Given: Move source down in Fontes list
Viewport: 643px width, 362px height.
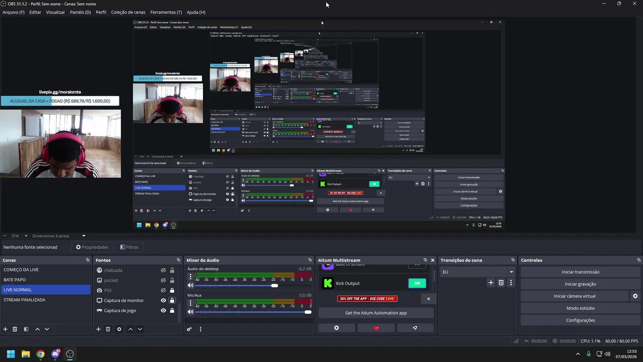Looking at the screenshot, I should click(x=140, y=329).
